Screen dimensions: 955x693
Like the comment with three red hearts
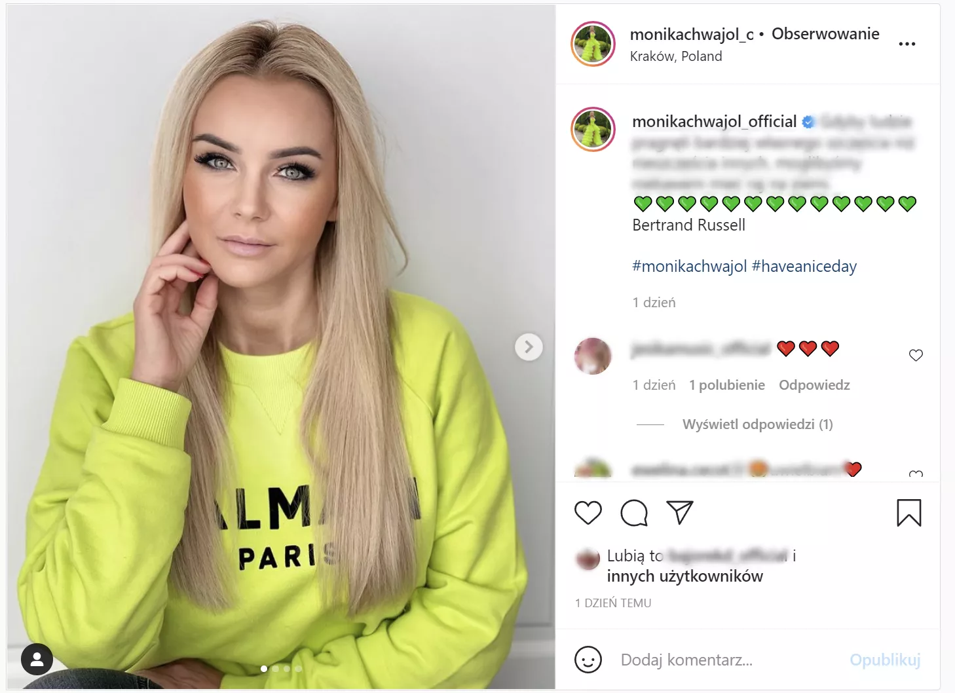point(916,355)
